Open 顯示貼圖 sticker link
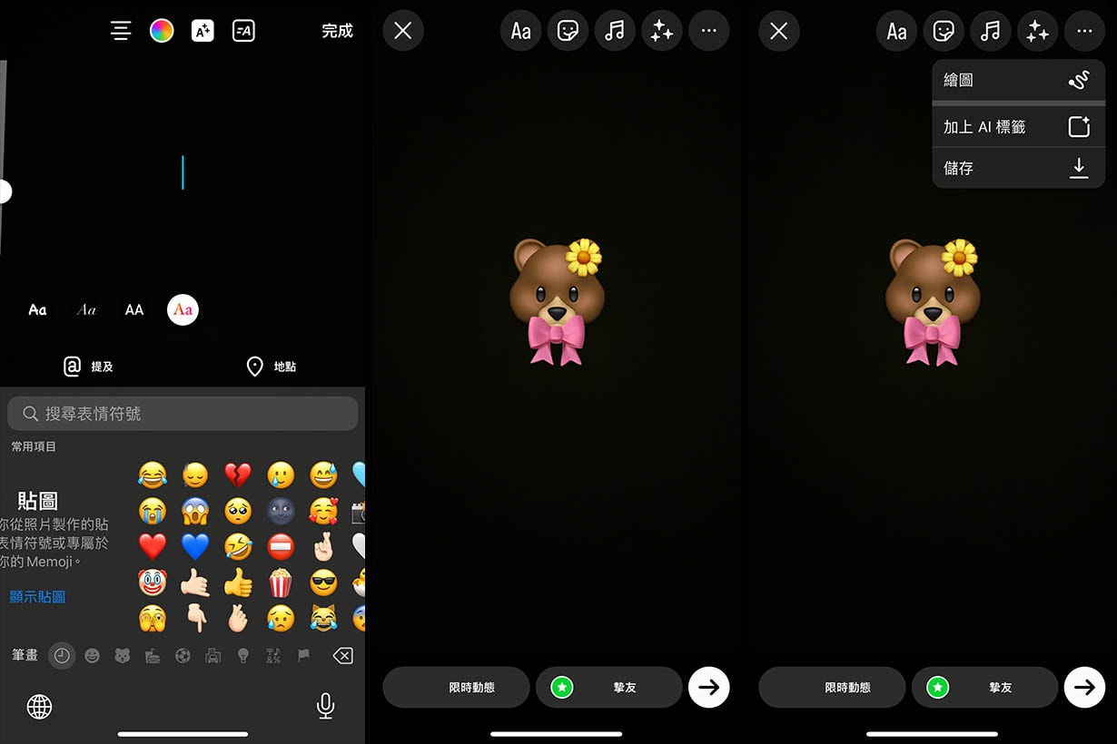 point(37,597)
